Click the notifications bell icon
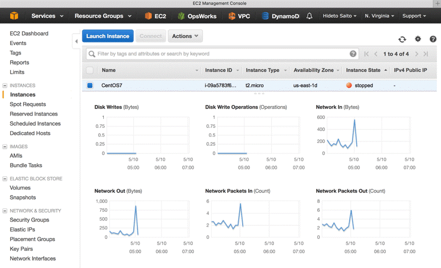The image size is (441, 268). point(309,16)
